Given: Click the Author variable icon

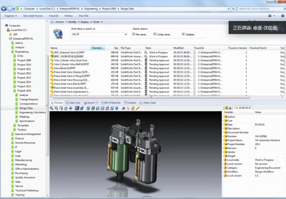Looking at the screenshot, I should (225, 117).
